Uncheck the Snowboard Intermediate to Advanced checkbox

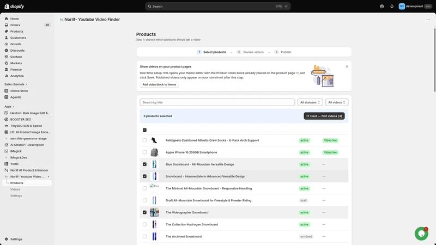(144, 176)
